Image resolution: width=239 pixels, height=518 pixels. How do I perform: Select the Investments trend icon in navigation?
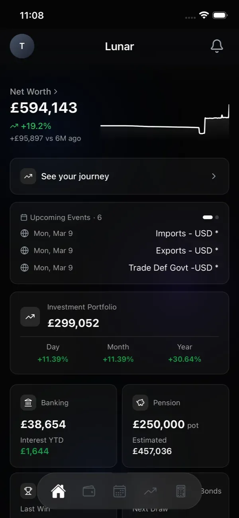(x=150, y=491)
